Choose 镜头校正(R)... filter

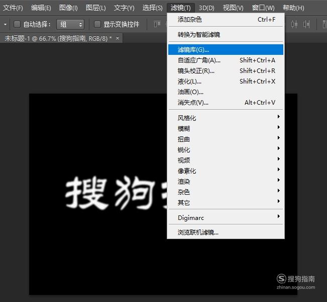pos(226,71)
